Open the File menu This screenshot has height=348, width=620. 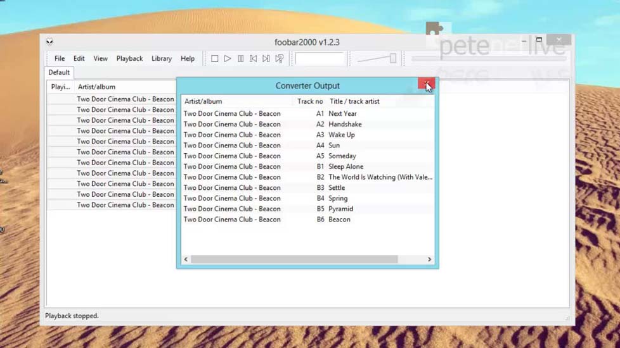(60, 58)
